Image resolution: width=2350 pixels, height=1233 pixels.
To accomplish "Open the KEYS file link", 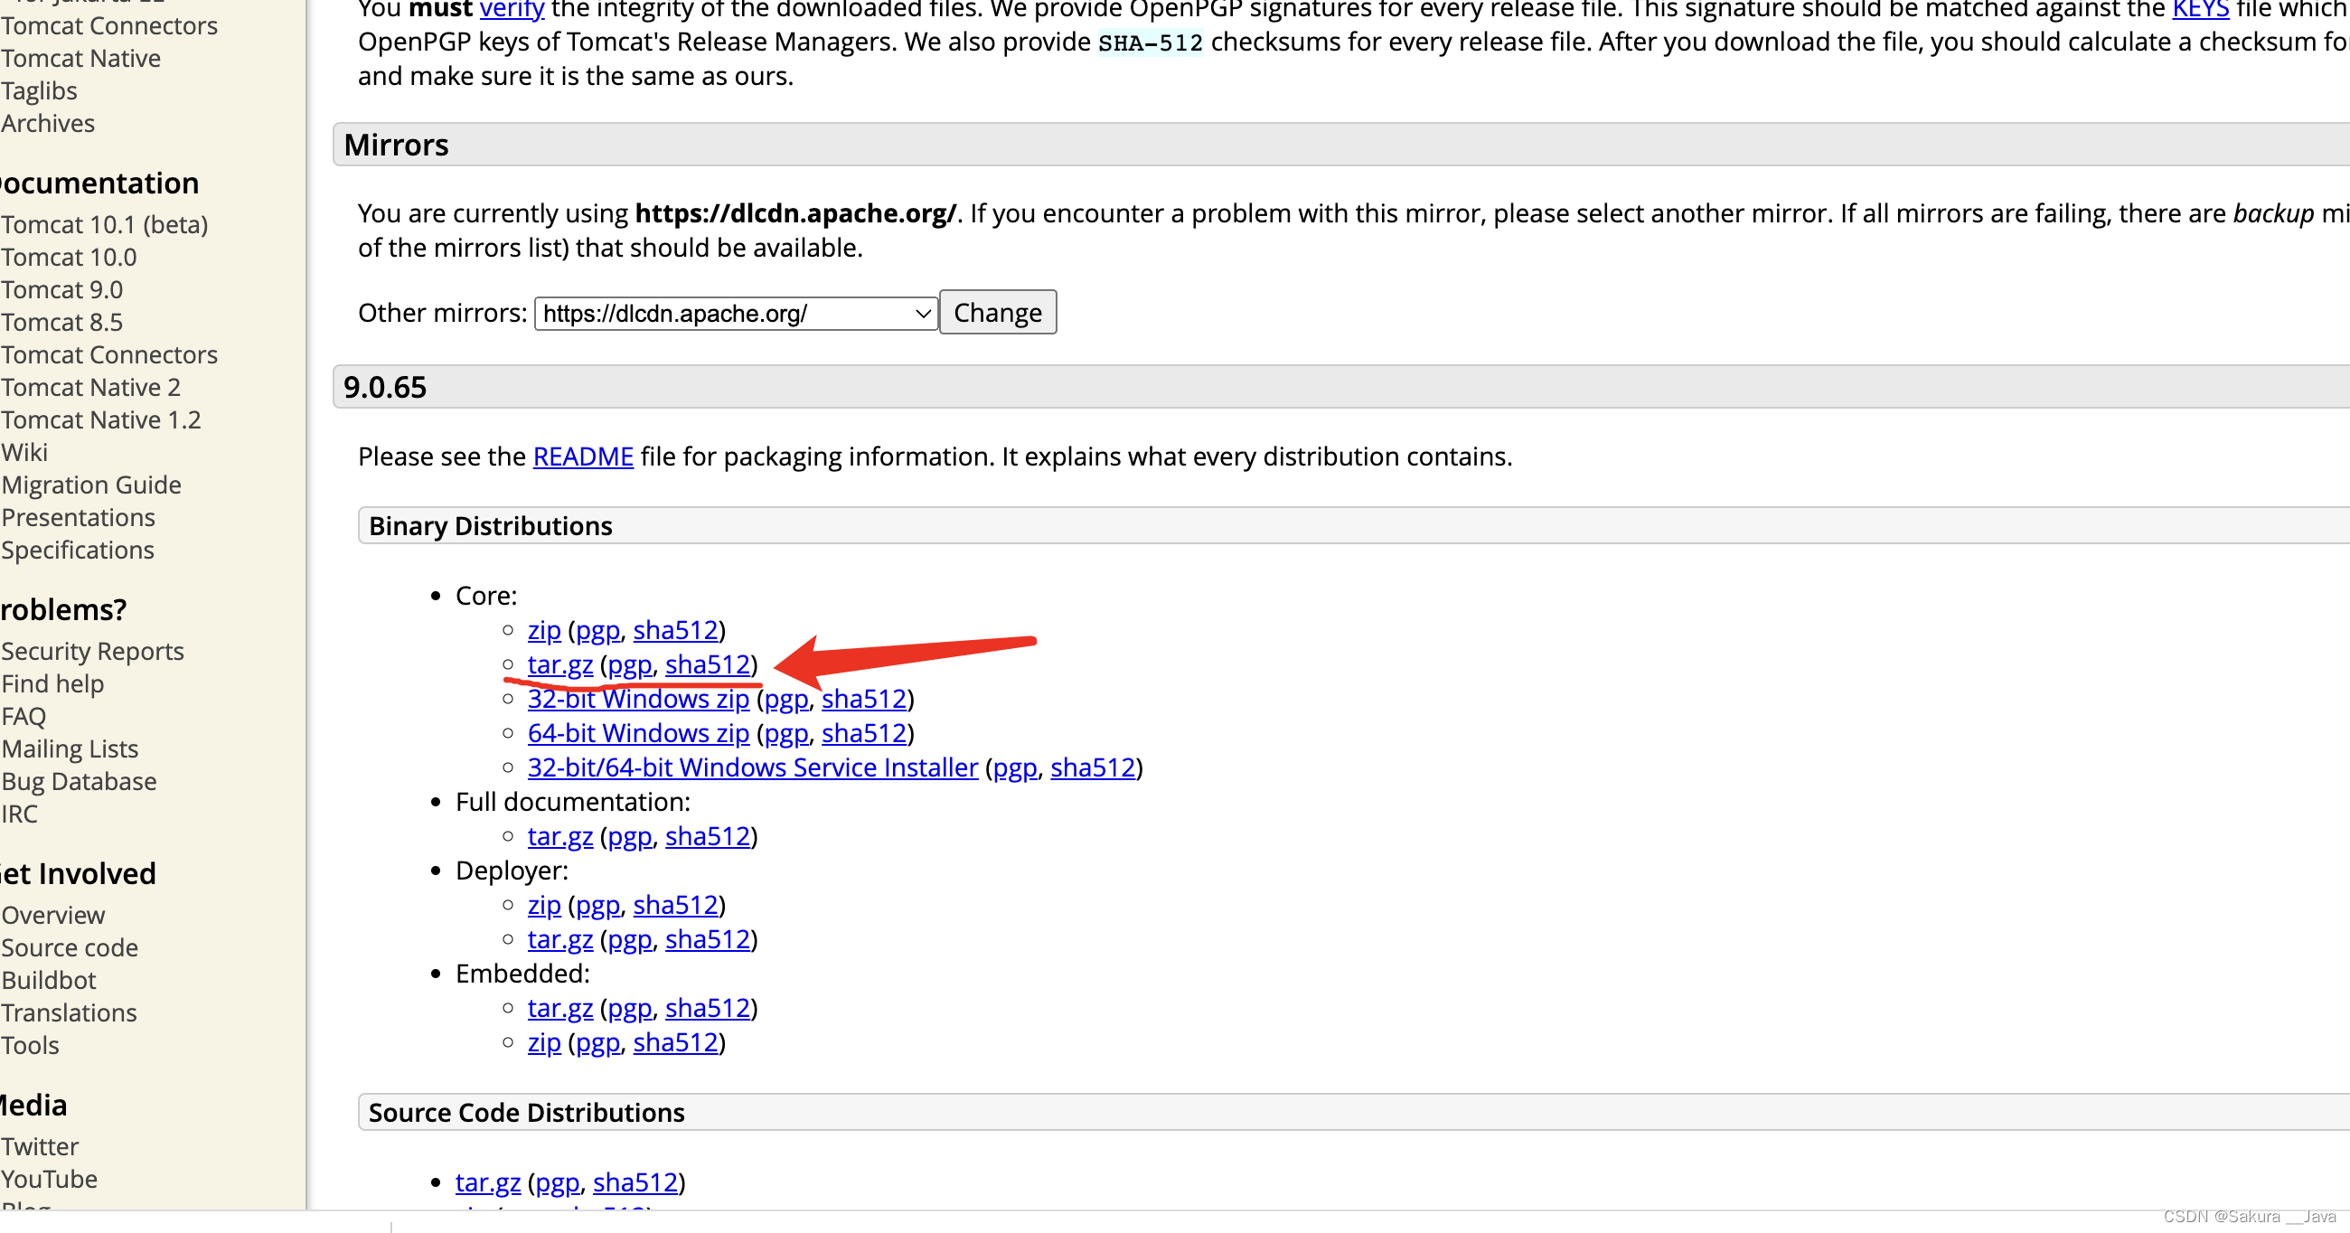I will click(2199, 9).
